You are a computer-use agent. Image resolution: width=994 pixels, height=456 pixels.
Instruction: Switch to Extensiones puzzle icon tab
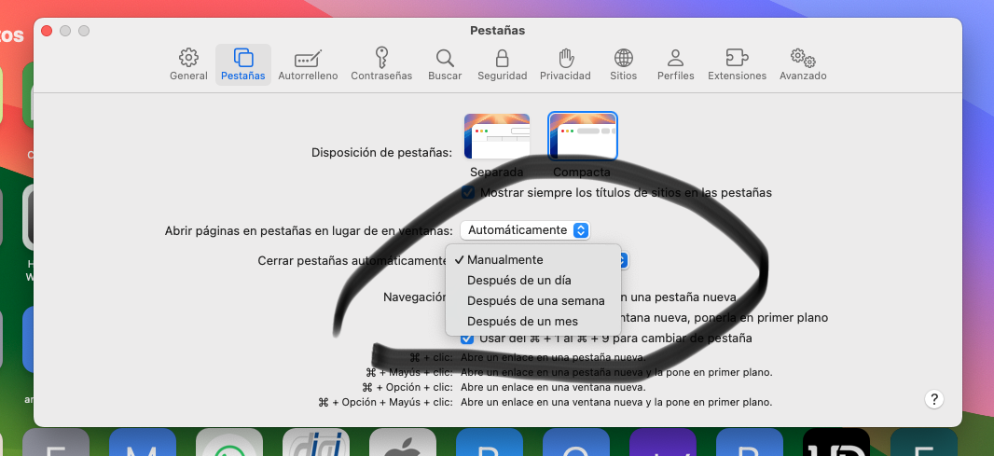click(738, 64)
